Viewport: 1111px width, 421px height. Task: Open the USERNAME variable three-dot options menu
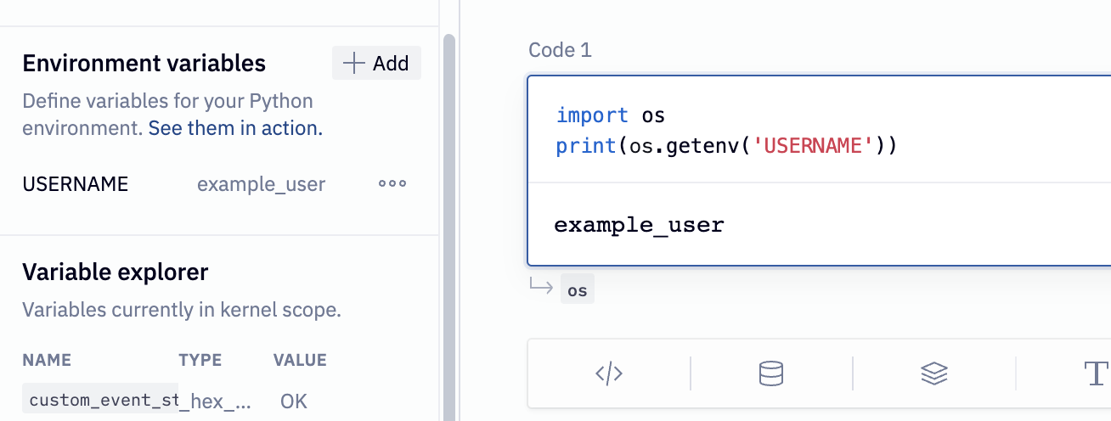[392, 184]
